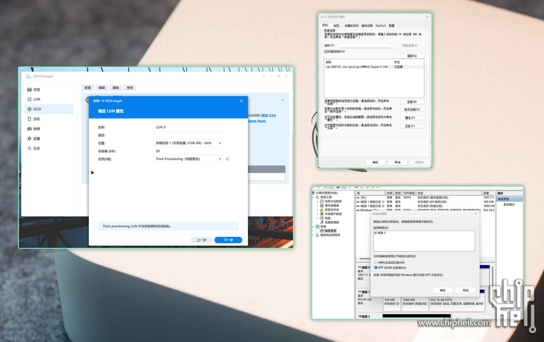Open the 日志 log list icon
The height and width of the screenshot is (342, 544).
point(29,149)
